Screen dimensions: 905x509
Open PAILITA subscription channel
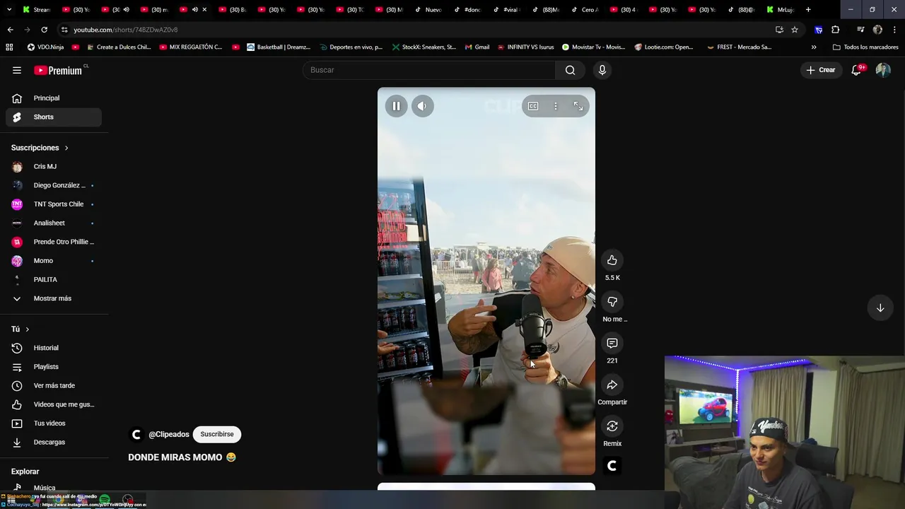click(x=54, y=279)
